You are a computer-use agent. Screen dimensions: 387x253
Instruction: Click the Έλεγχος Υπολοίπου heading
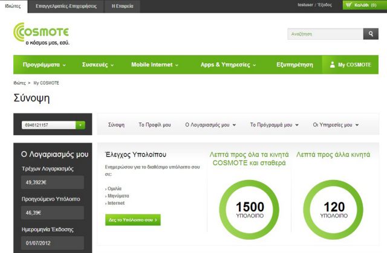135,155
